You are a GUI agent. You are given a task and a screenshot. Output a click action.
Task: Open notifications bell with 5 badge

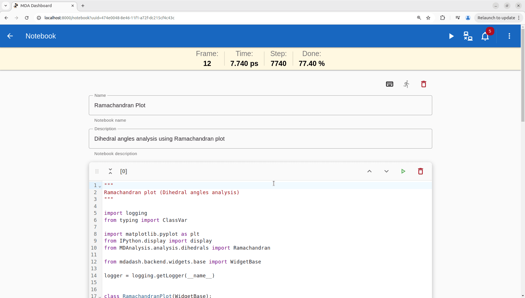point(485,37)
